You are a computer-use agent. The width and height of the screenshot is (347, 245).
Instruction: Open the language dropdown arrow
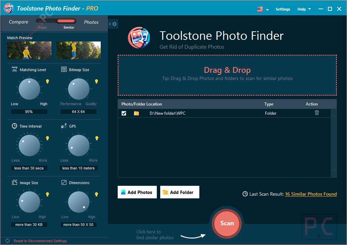pyautogui.click(x=267, y=10)
